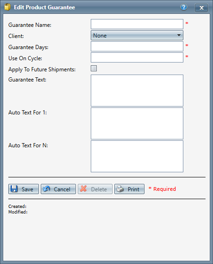This screenshot has height=264, width=213.
Task: Enable Apply To Future Shipments checkbox
Action: [x=94, y=69]
